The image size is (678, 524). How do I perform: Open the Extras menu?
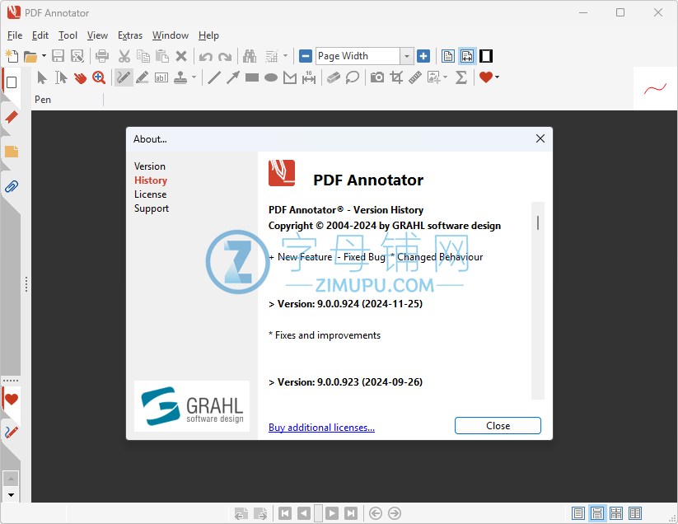click(130, 35)
